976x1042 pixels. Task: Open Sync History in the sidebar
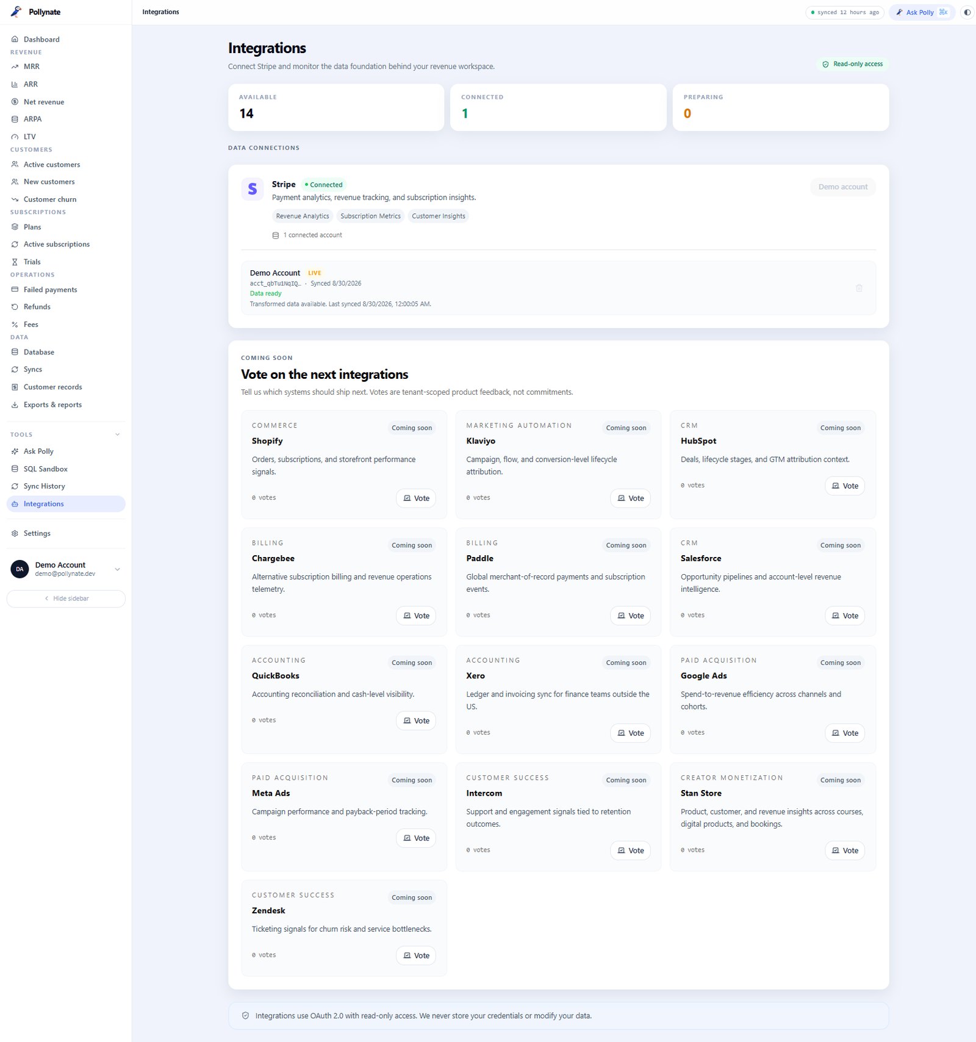pos(66,486)
